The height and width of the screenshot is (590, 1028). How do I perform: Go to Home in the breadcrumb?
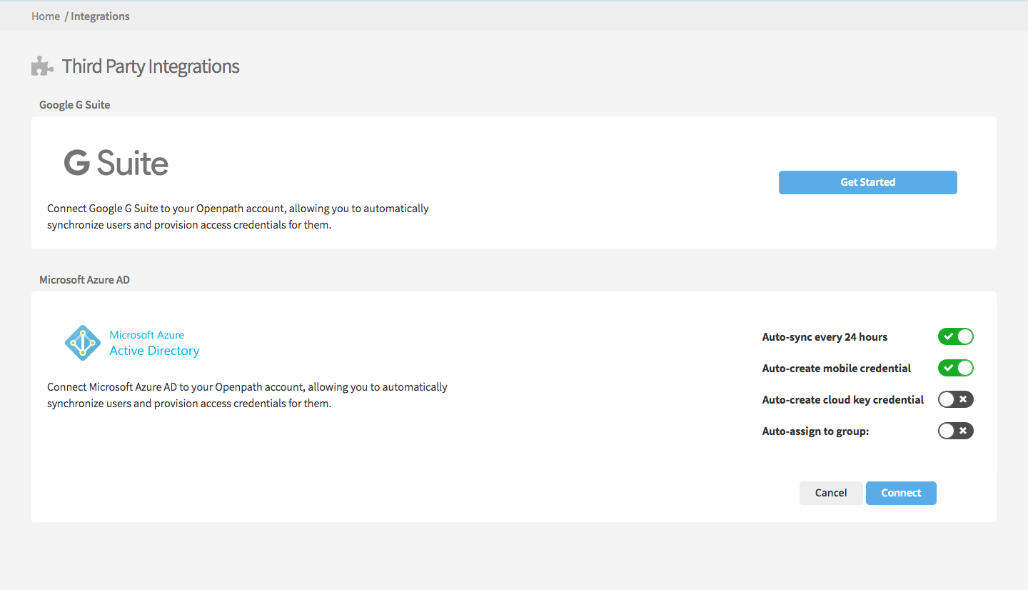click(46, 16)
